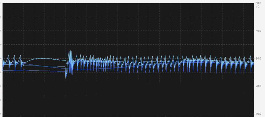
Task: Click the pale flat stepped line left of spikes
Action: [44, 66]
